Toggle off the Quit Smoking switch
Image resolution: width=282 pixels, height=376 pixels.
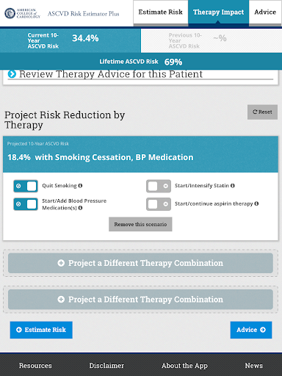tap(26, 186)
